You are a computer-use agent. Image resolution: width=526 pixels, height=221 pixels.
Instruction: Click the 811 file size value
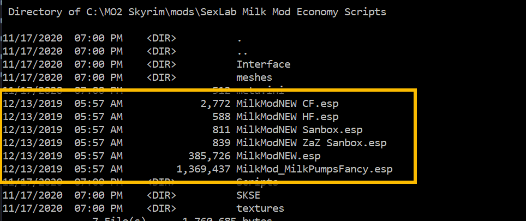coord(222,130)
